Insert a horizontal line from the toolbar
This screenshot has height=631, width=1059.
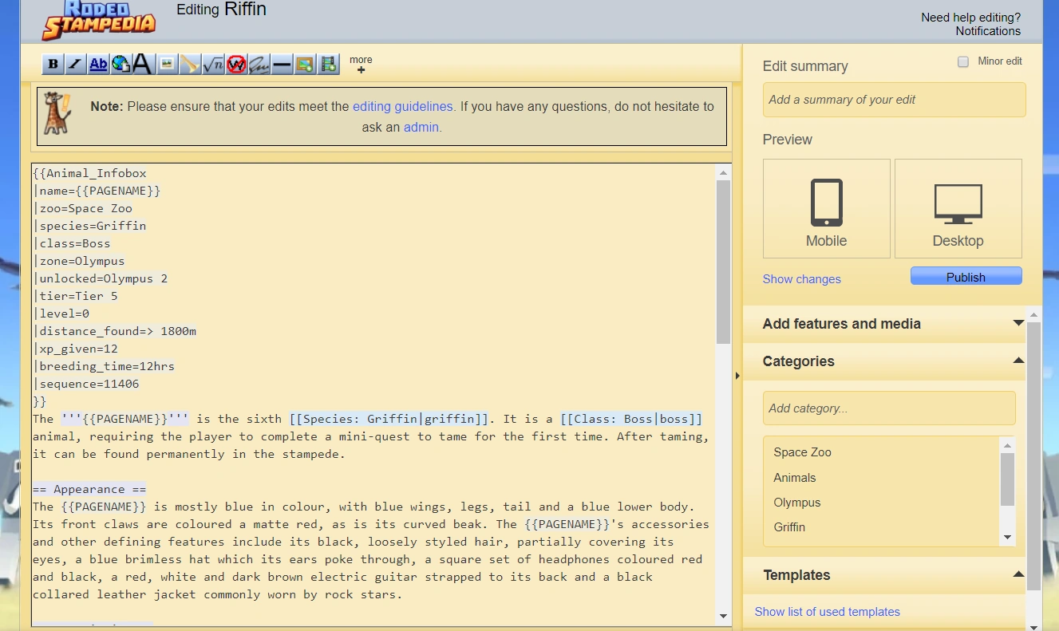[282, 65]
